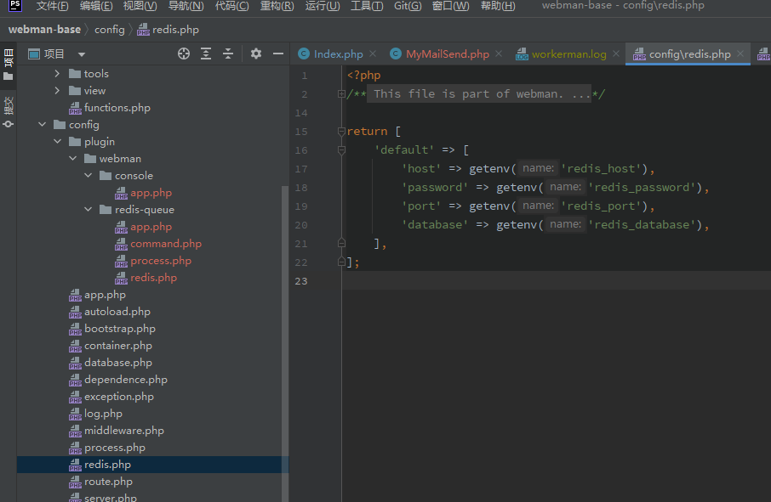Click redis.php breadcrumb in navigation bar
Screen dimensions: 771x502
[168, 30]
